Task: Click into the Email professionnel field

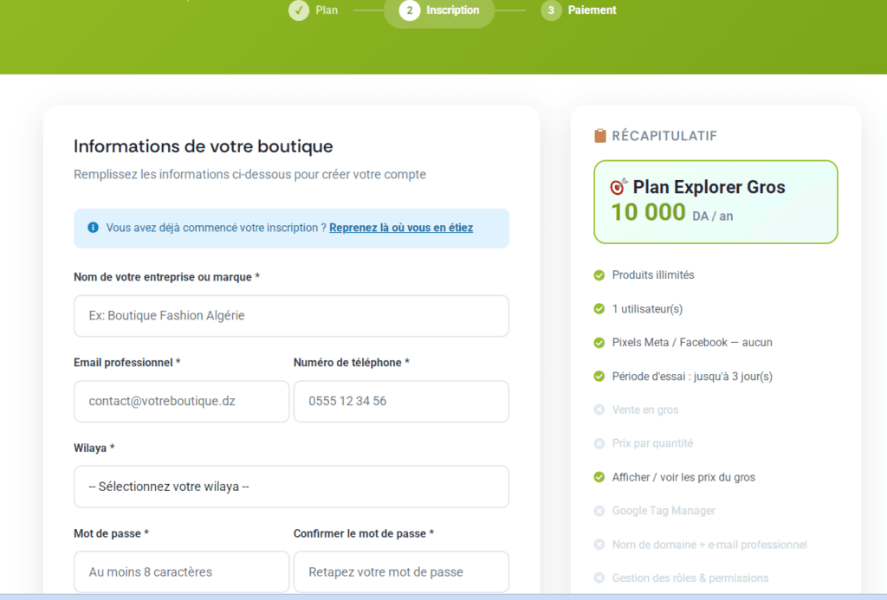Action: click(x=182, y=401)
